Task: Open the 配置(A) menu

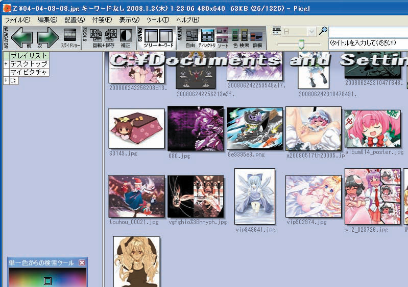Action: pyautogui.click(x=75, y=20)
